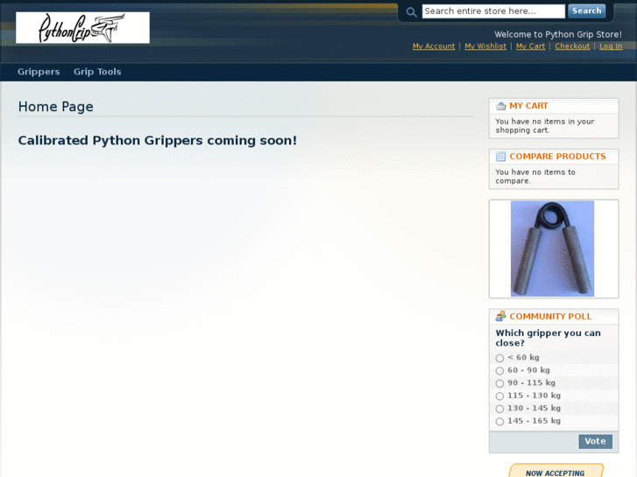Focus the store search input field
The height and width of the screenshot is (477, 637).
493,11
